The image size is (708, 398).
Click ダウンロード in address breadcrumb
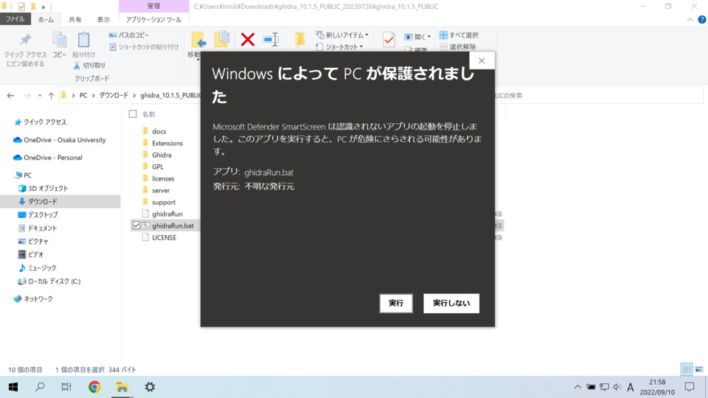(x=114, y=95)
